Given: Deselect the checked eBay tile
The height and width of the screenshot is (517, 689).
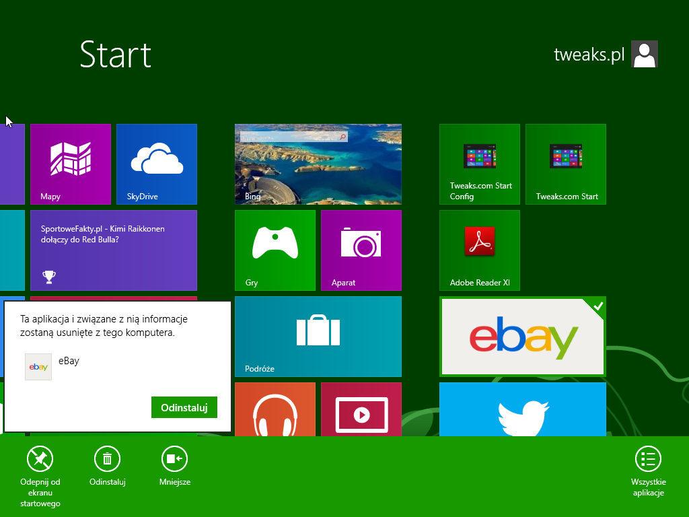Looking at the screenshot, I should point(522,337).
